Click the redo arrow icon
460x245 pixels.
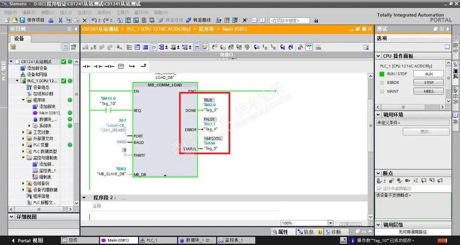tap(106, 20)
